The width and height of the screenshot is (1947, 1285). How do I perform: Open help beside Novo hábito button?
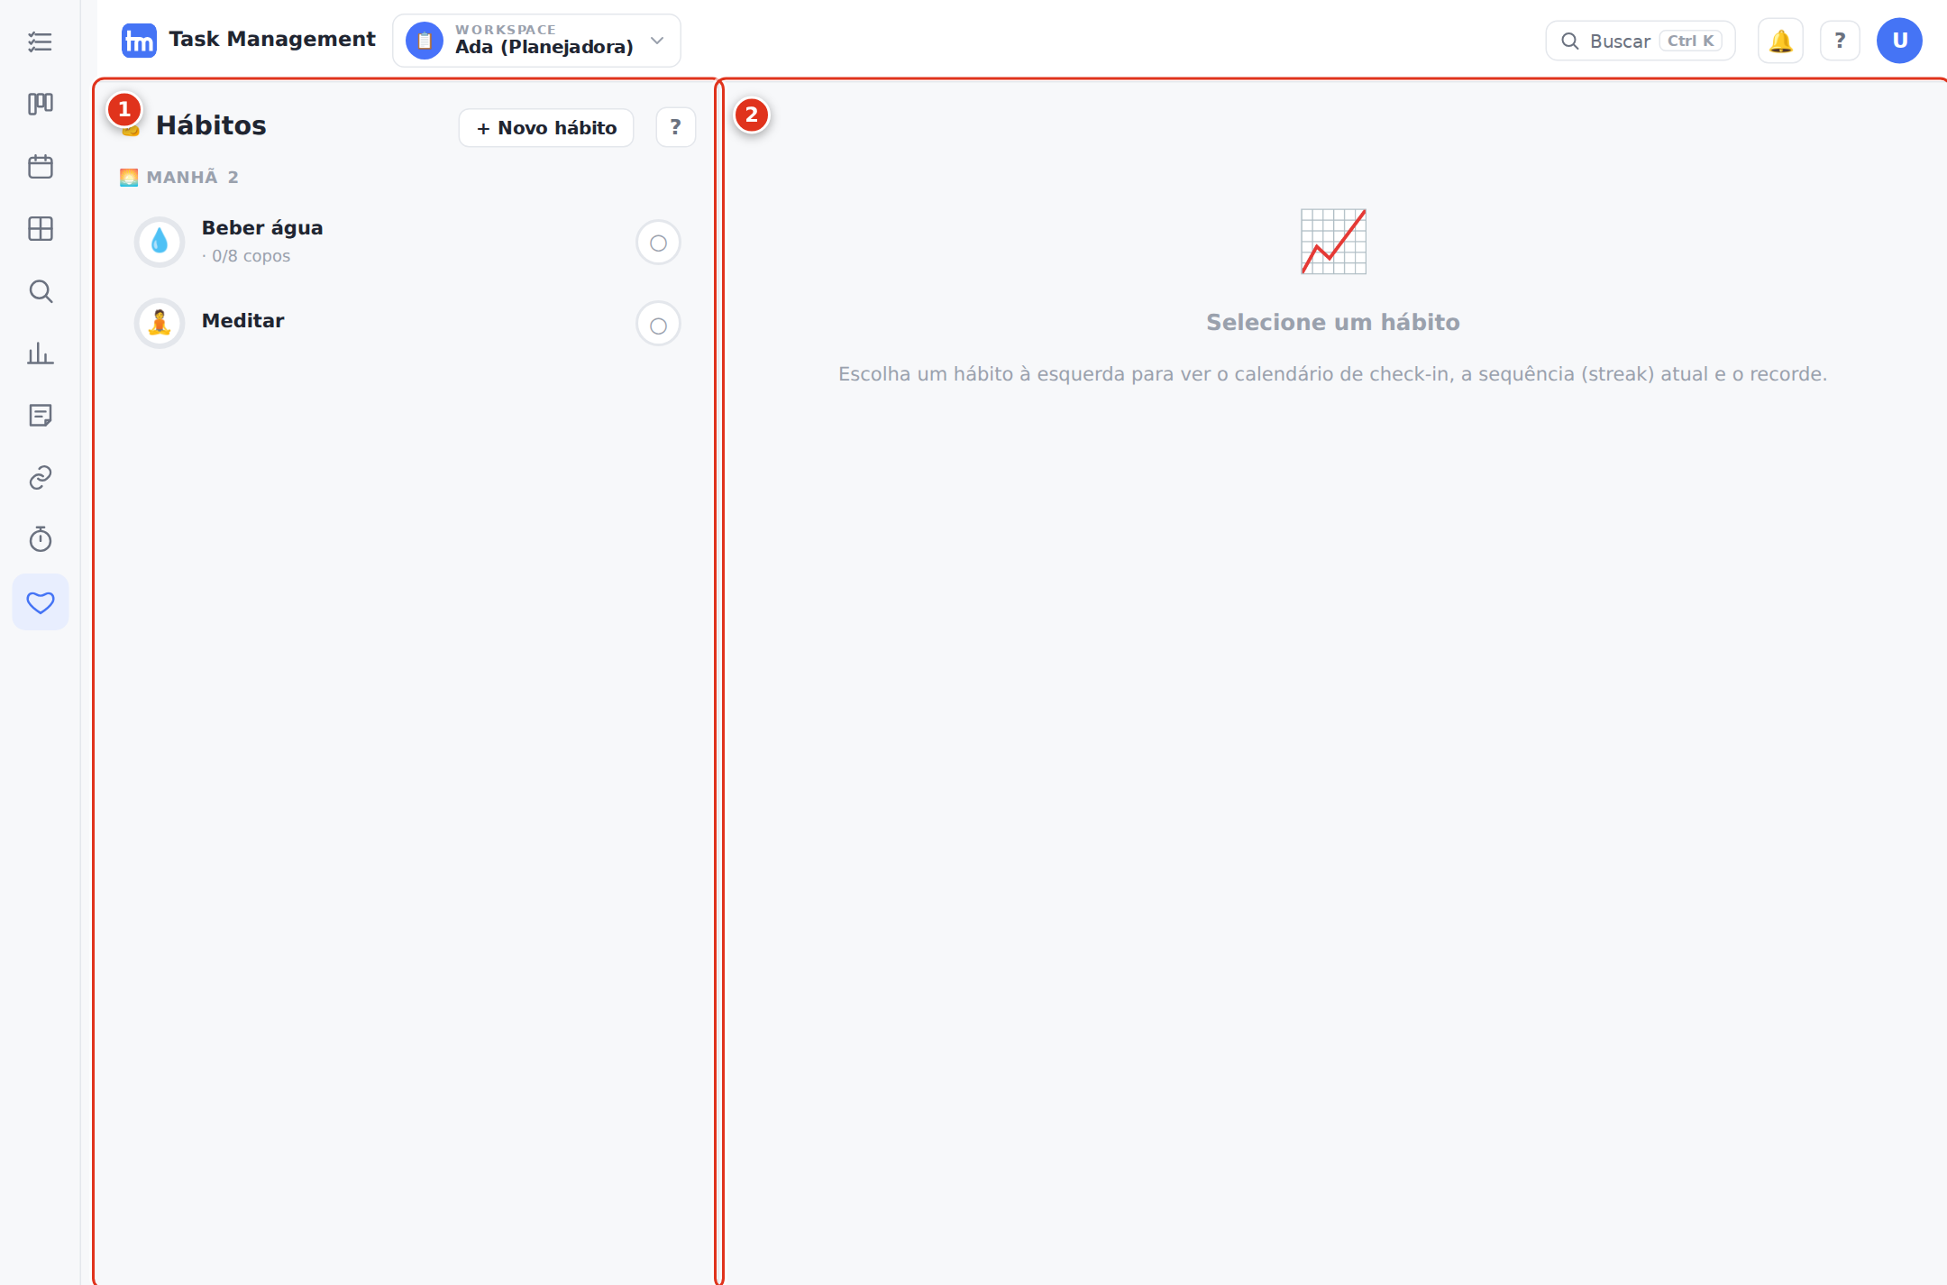click(x=675, y=128)
